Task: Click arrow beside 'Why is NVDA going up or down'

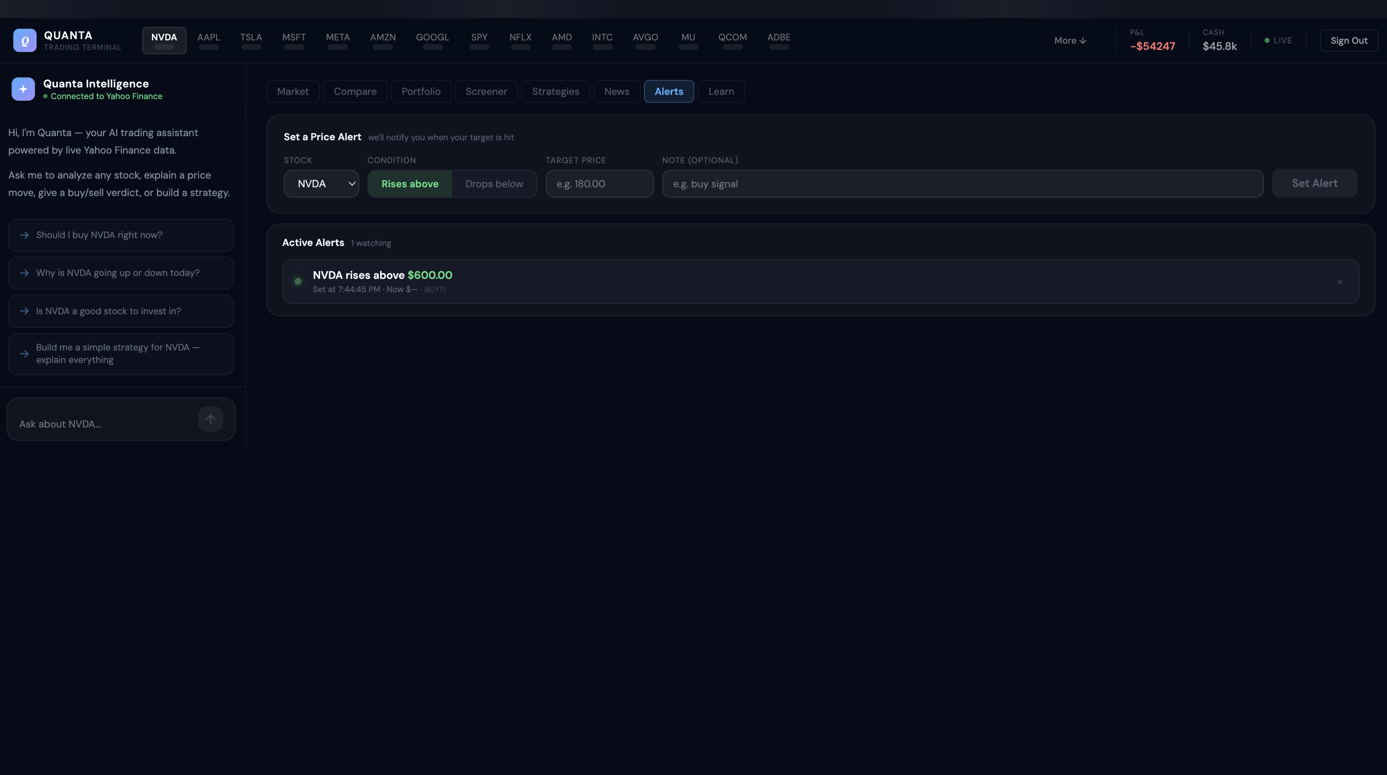Action: click(24, 273)
